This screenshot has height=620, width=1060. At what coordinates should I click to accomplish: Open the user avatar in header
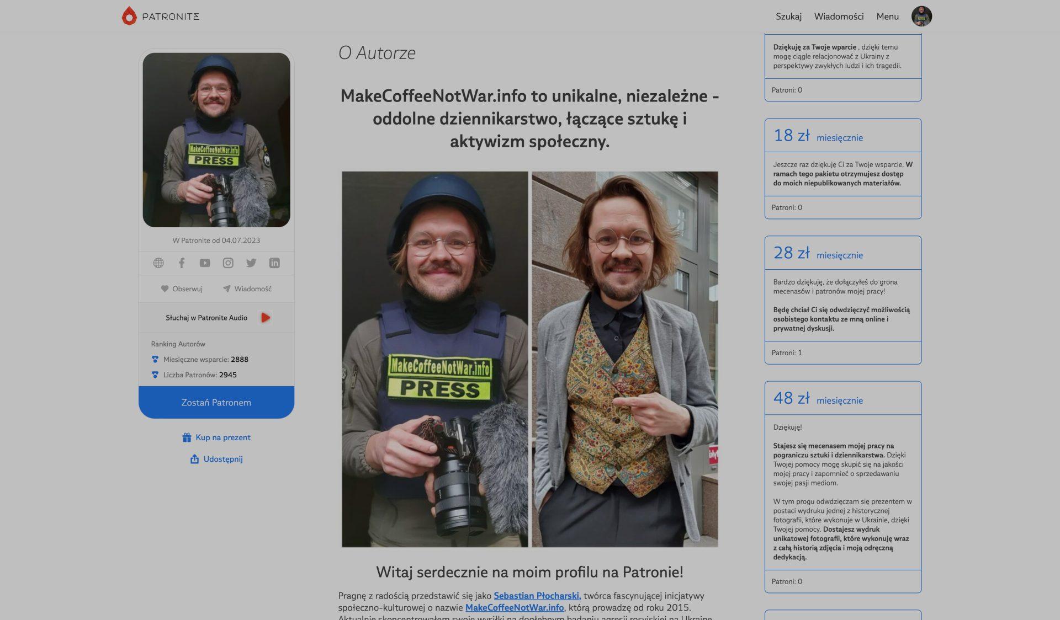[921, 16]
